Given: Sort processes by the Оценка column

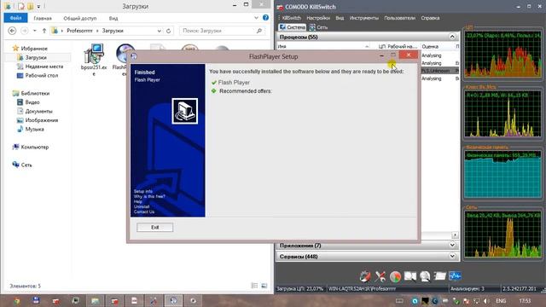Looking at the screenshot, I should [x=430, y=46].
